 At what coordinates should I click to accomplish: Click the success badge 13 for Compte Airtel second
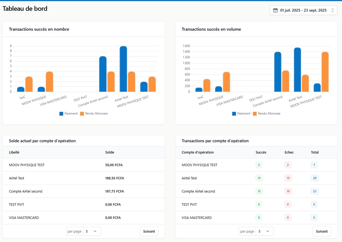[x=258, y=191]
